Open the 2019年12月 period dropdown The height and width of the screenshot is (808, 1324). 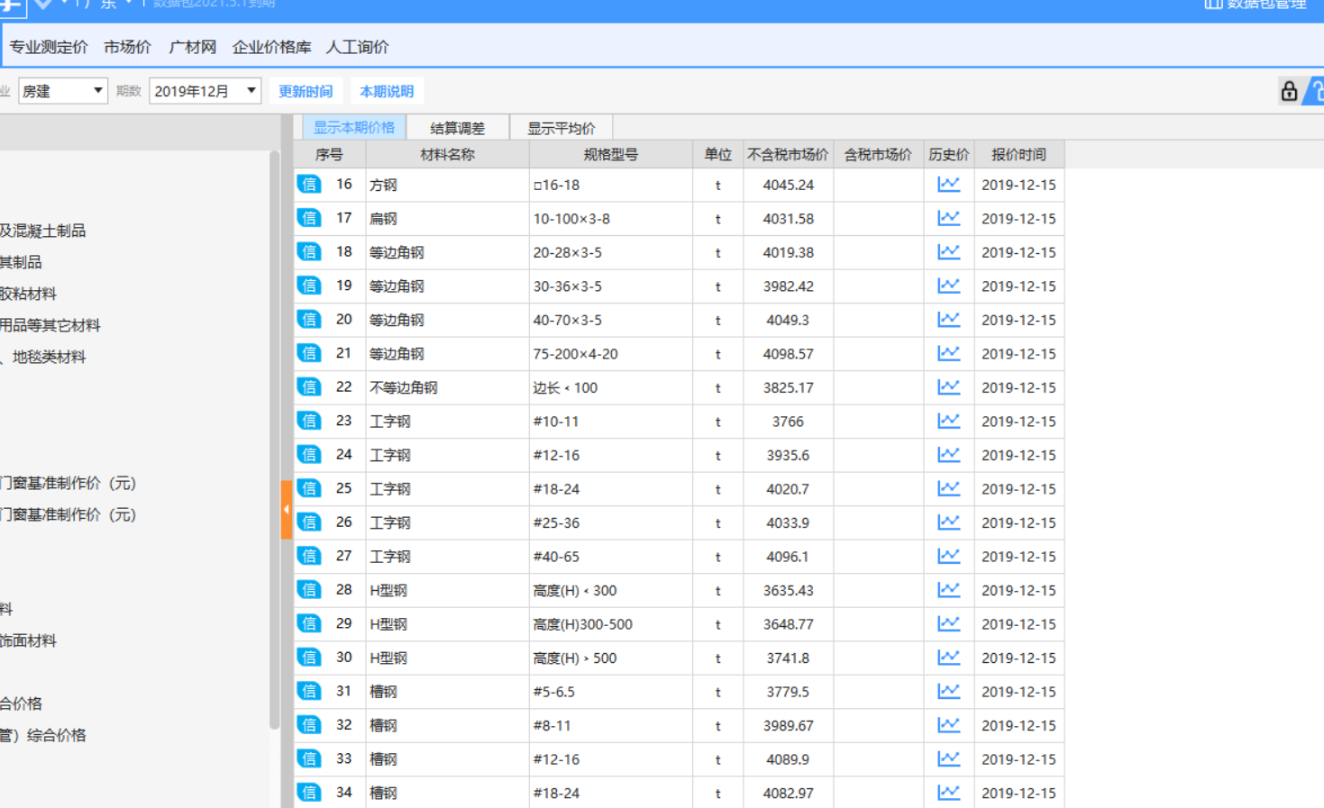pyautogui.click(x=205, y=91)
